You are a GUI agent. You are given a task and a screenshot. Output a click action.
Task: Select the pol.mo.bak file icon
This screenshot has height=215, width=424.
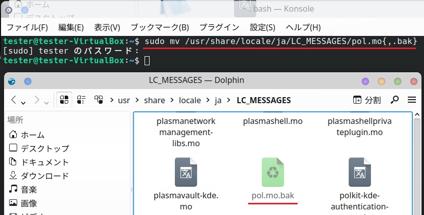(x=273, y=172)
